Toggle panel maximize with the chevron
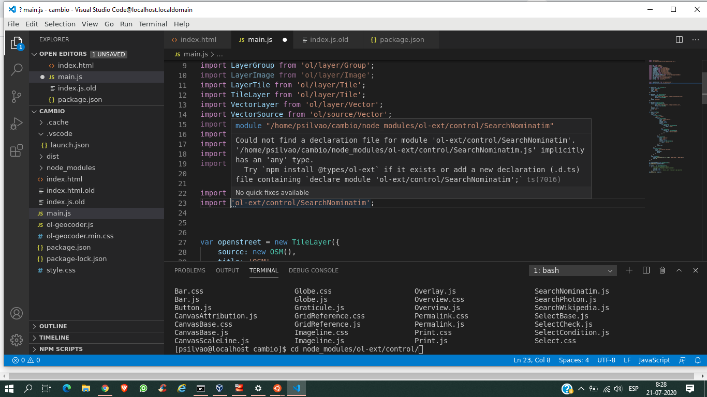Image resolution: width=707 pixels, height=397 pixels. [679, 270]
